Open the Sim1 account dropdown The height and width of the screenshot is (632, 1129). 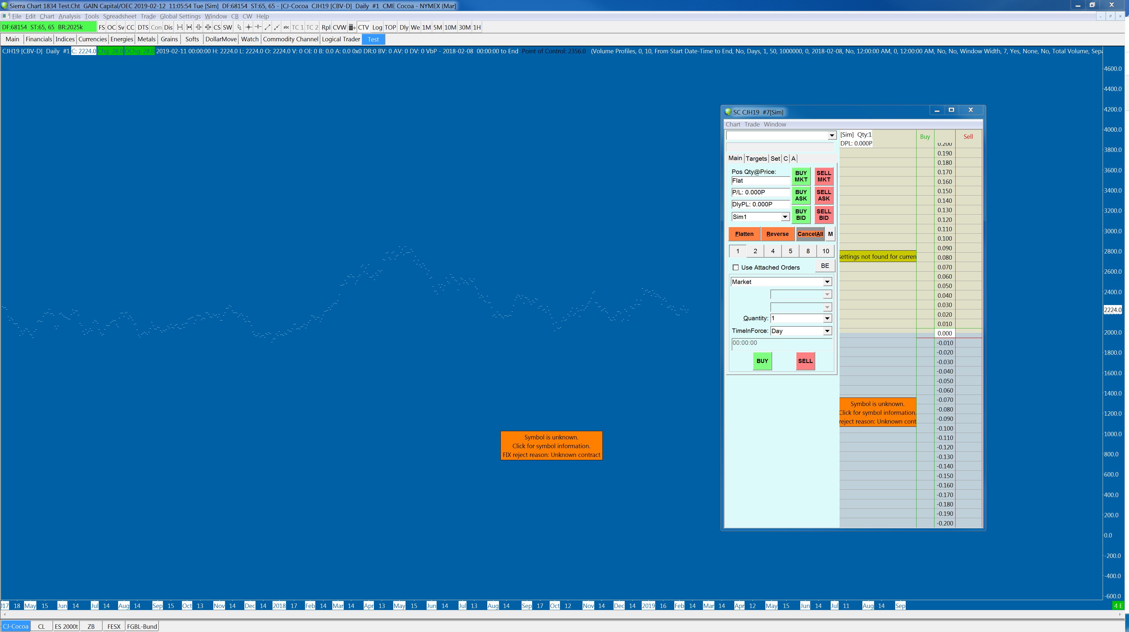tap(784, 217)
